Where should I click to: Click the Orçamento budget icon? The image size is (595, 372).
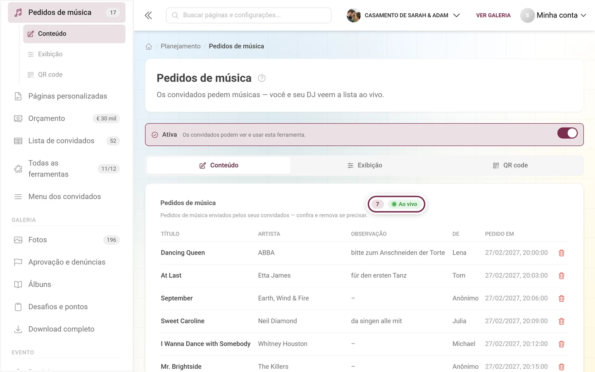[x=18, y=119]
